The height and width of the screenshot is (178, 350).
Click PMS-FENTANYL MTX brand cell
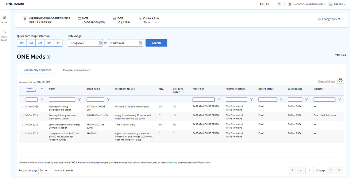[97, 115]
